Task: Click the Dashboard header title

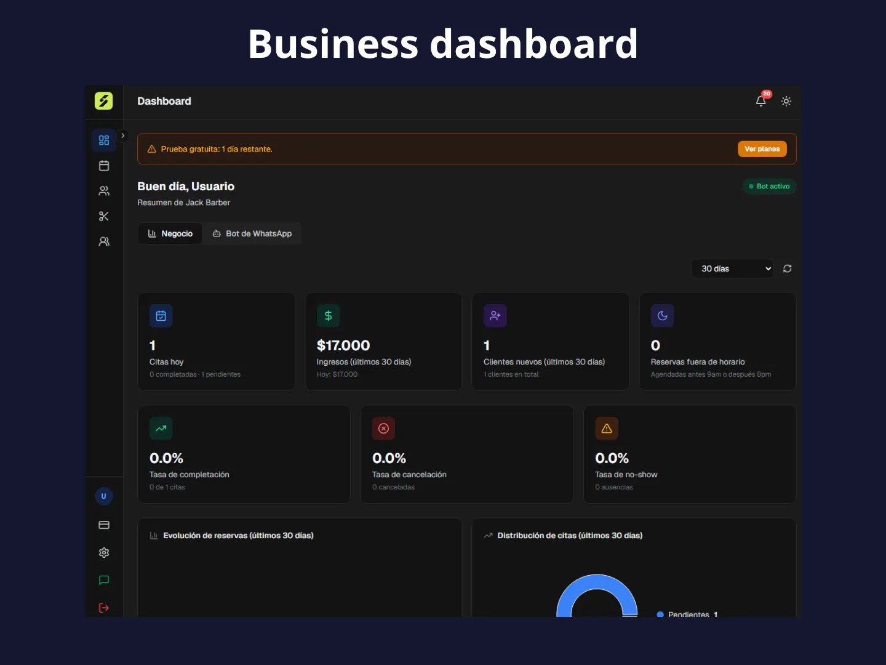Action: 164,101
